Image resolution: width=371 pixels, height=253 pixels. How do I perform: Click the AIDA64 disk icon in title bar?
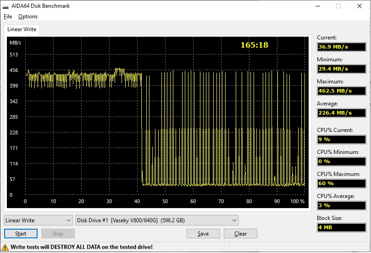click(x=6, y=6)
